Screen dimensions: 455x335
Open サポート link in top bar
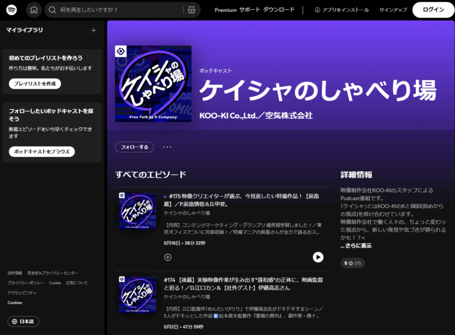click(x=250, y=10)
